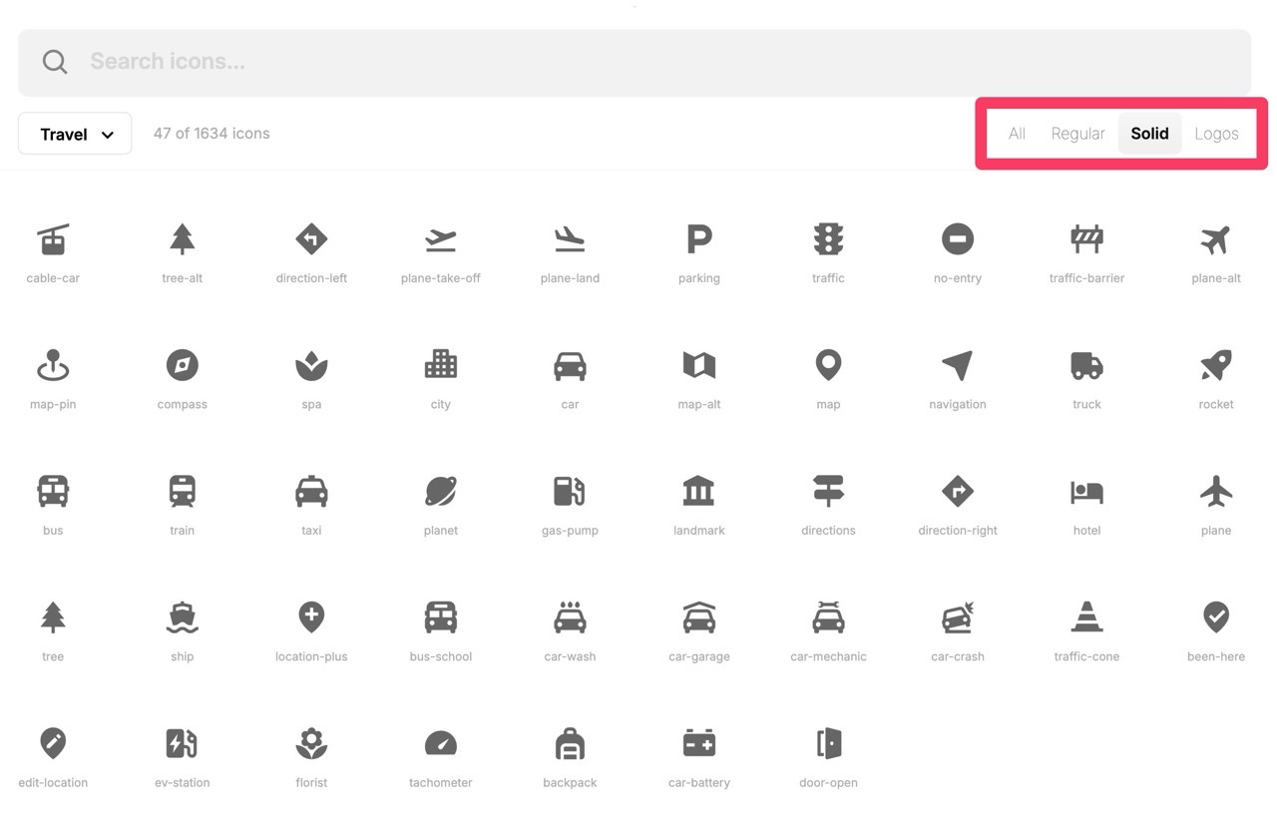The image size is (1277, 820).
Task: Choose the compass icon
Action: point(182,365)
